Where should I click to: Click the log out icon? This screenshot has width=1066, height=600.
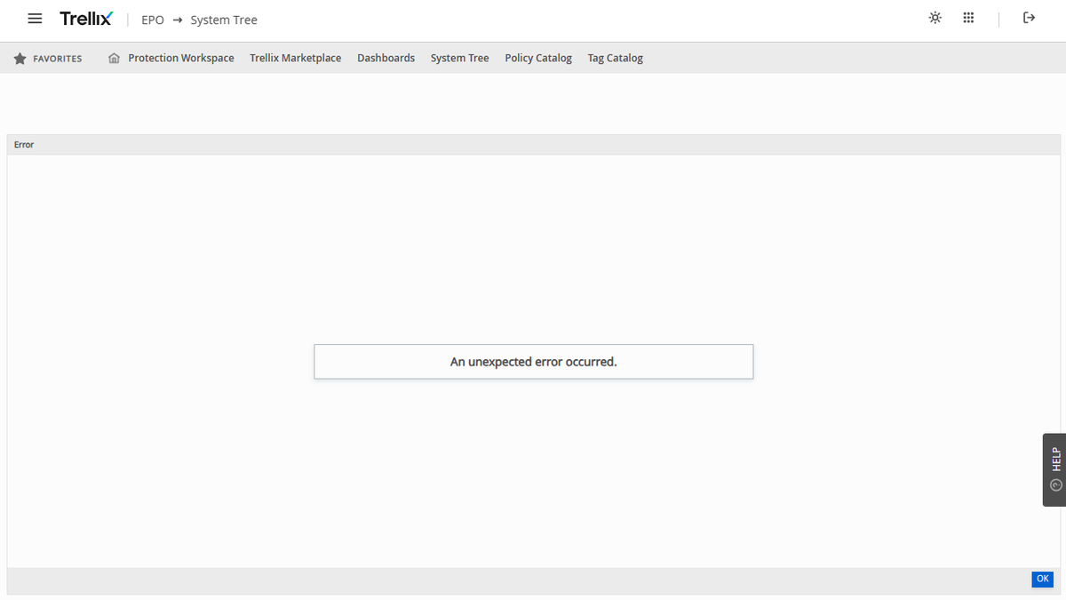click(x=1029, y=17)
